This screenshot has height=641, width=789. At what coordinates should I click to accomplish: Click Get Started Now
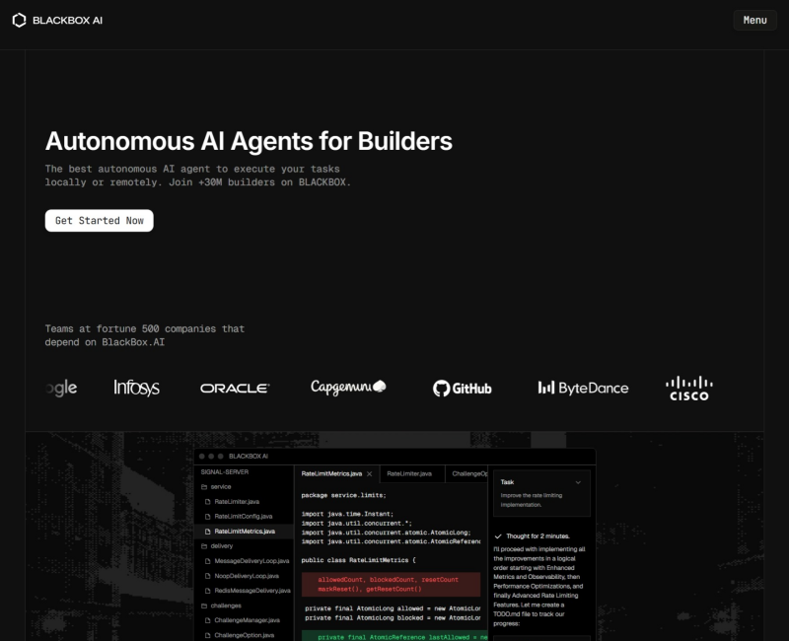[x=99, y=220]
